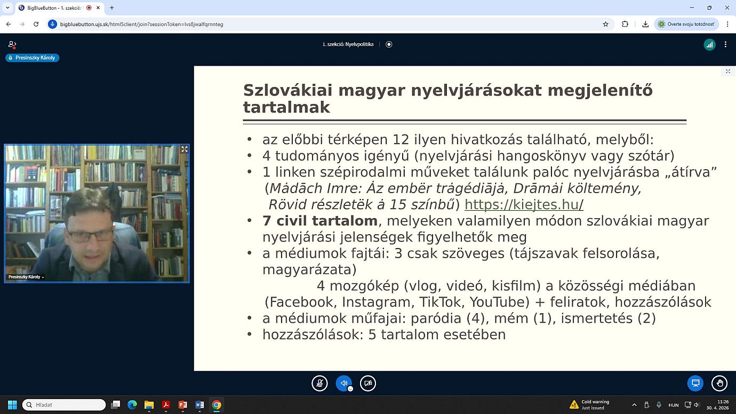Image resolution: width=736 pixels, height=414 pixels.
Task: Bookmark this page with the star
Action: pyautogui.click(x=605, y=24)
